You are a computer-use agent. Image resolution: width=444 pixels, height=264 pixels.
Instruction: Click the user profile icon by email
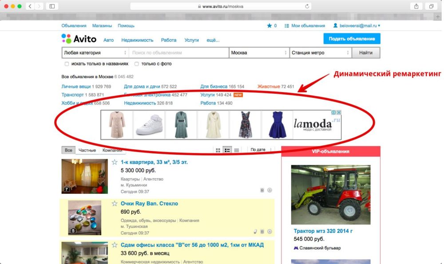(x=335, y=25)
